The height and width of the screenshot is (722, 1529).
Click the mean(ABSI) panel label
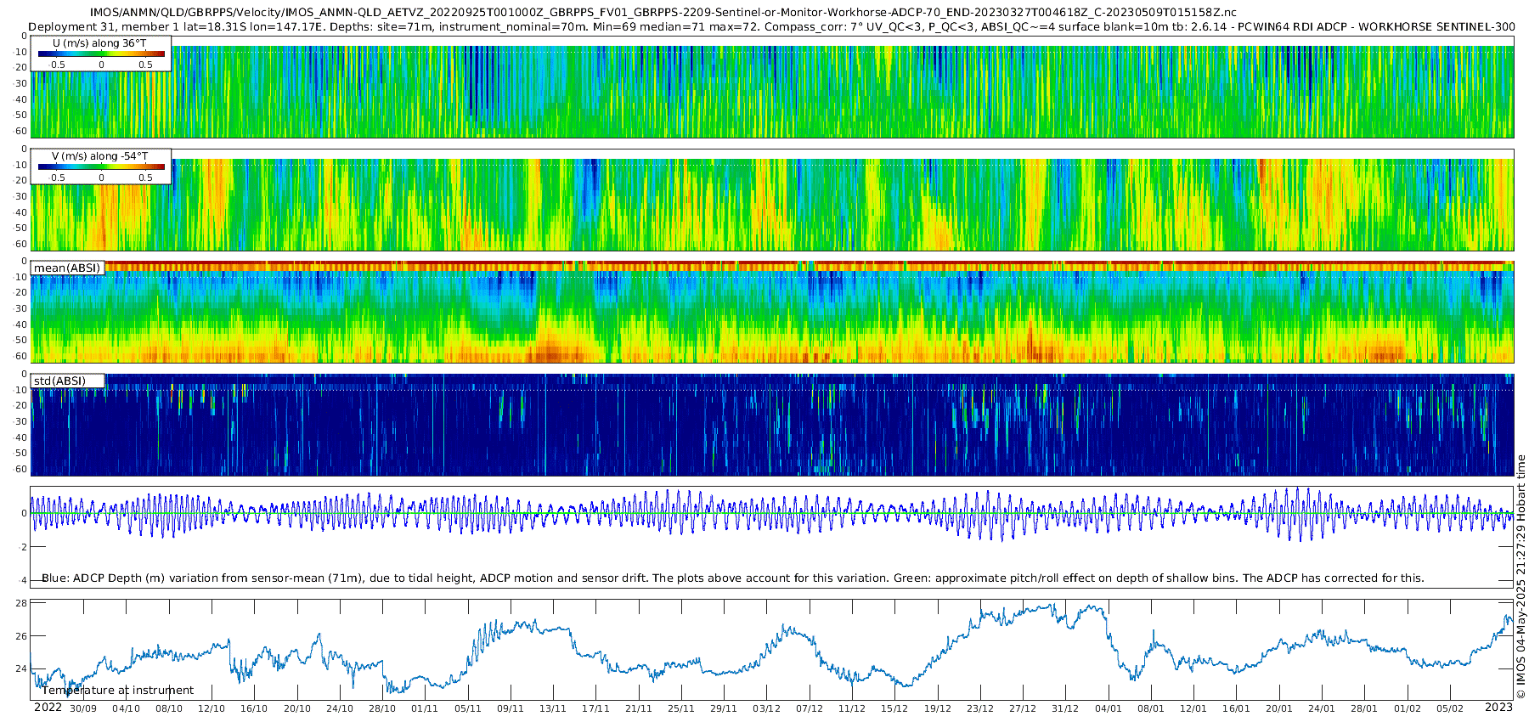point(67,268)
